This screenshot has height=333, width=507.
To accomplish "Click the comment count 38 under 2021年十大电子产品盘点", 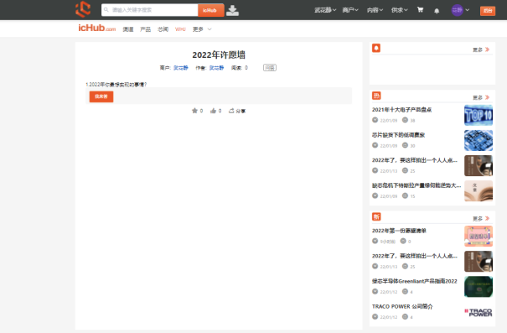I will tap(412, 121).
